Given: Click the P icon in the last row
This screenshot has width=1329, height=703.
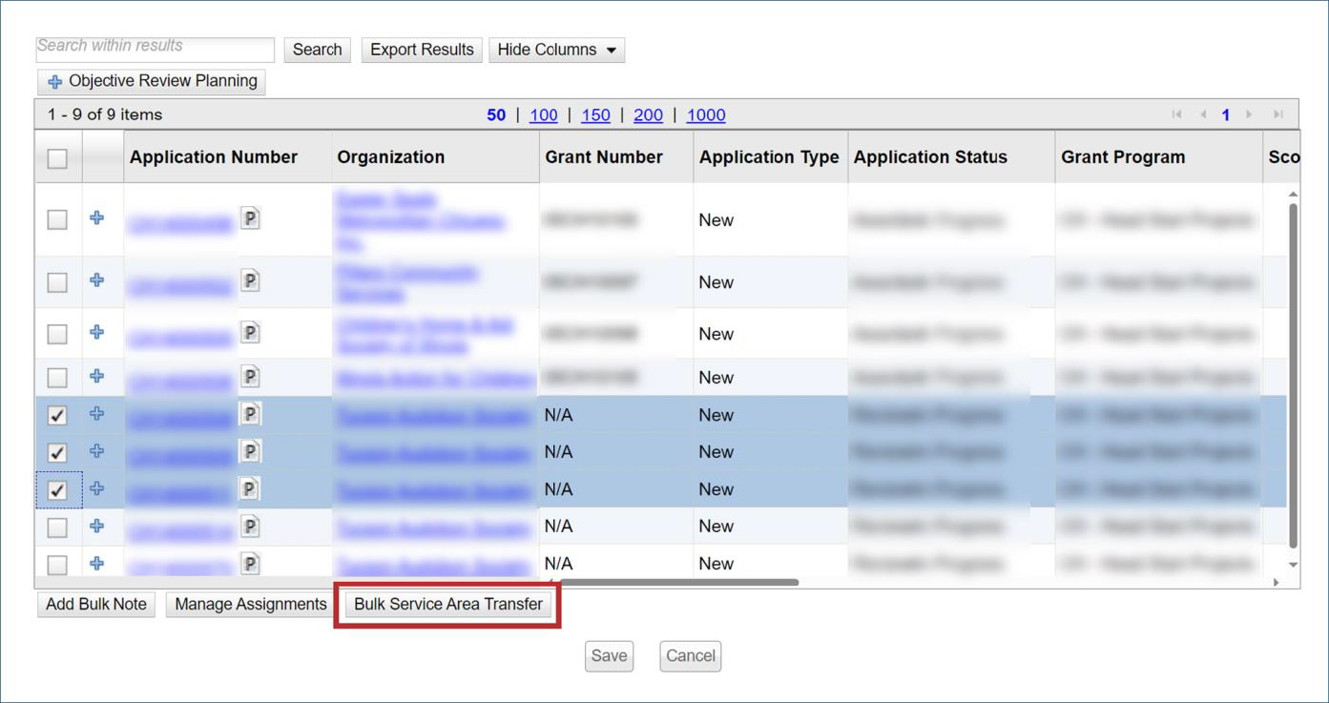Looking at the screenshot, I should pos(250,564).
